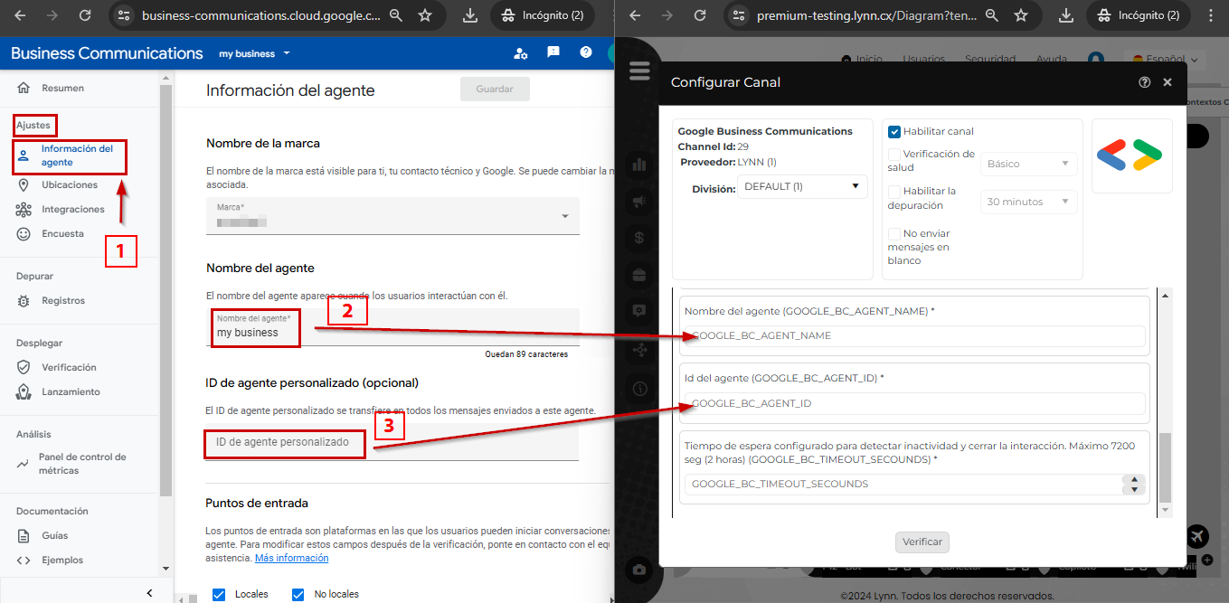Screen dimensions: 1229x603
Task: Toggle the No locales entry point checkbox
Action: point(298,594)
